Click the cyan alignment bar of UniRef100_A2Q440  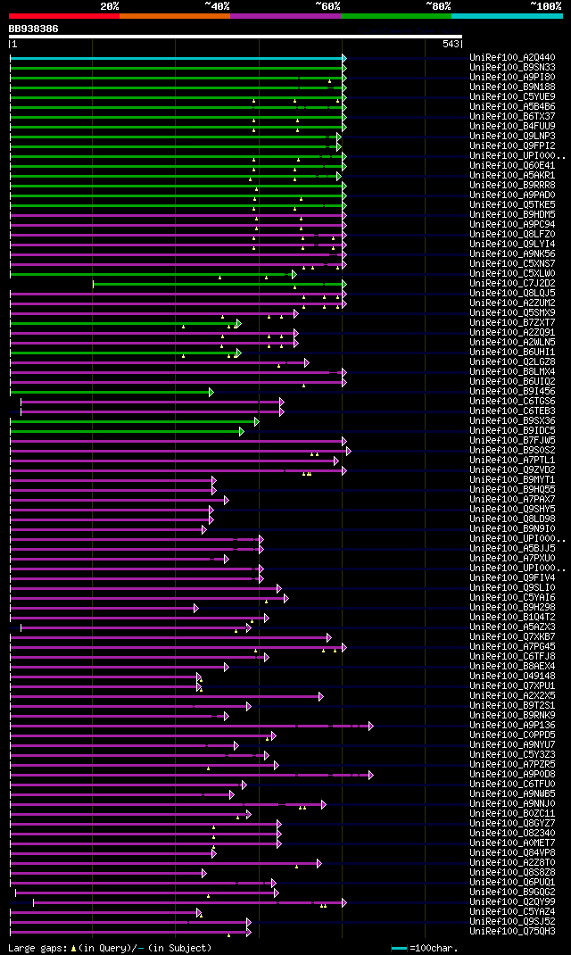pos(177,58)
